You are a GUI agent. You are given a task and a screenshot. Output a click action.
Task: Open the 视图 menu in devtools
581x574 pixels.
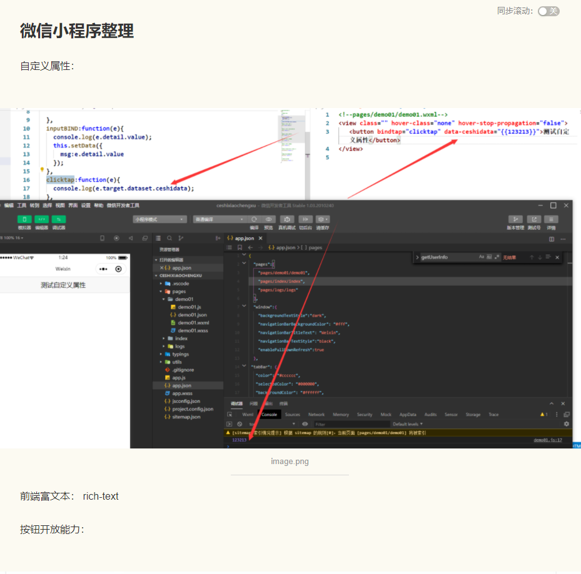[x=60, y=205]
